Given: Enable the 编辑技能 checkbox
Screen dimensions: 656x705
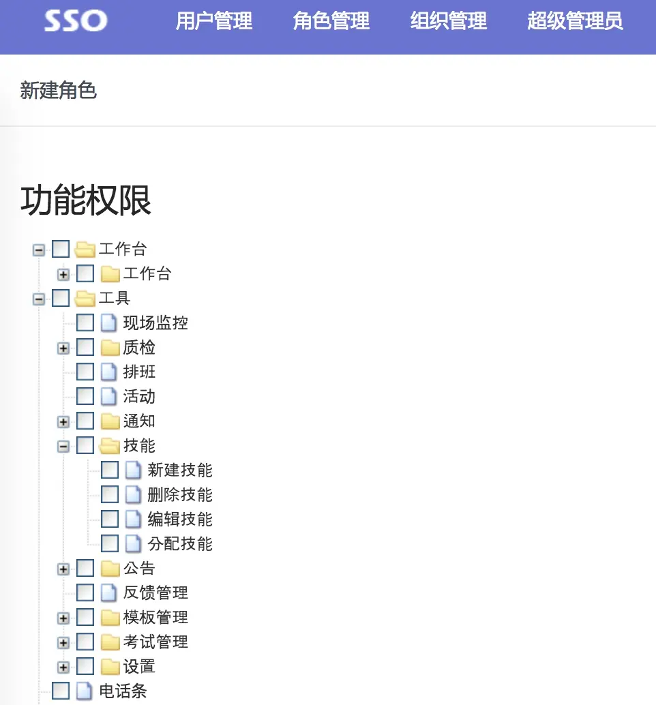Looking at the screenshot, I should pyautogui.click(x=109, y=519).
